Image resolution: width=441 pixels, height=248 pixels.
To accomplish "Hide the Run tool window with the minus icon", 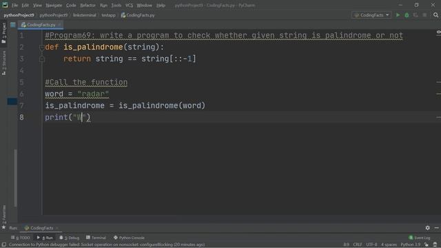I will tap(436, 228).
